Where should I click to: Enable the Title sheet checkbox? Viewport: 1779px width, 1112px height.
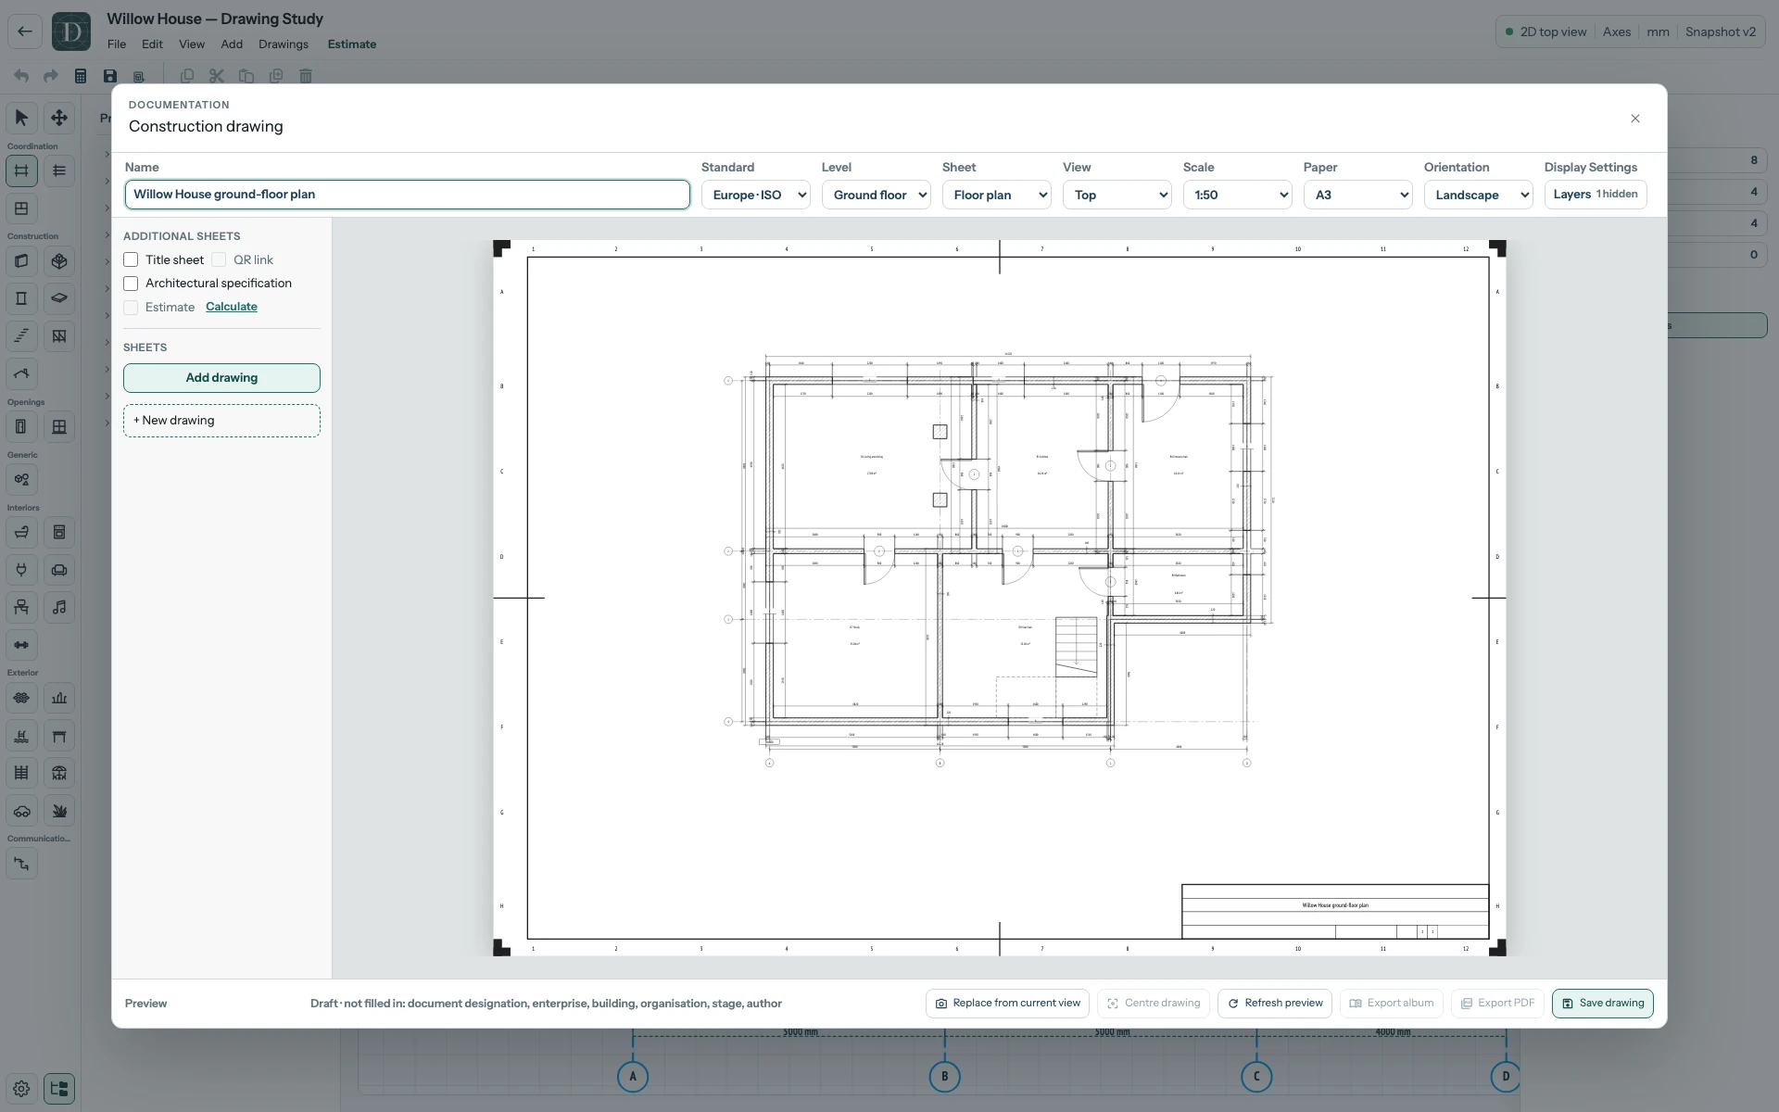pos(131,259)
